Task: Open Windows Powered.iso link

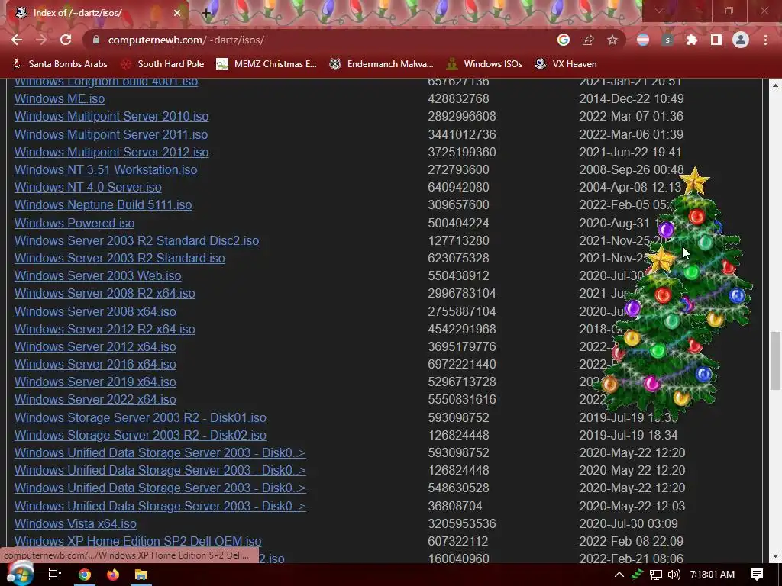Action: coord(74,224)
